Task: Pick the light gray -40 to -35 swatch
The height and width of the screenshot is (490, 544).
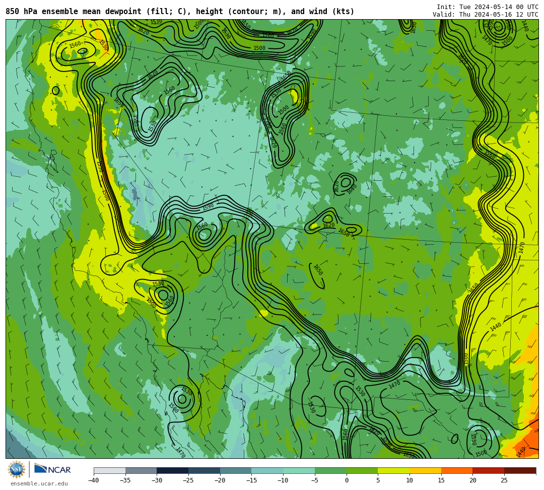Action: (x=110, y=470)
